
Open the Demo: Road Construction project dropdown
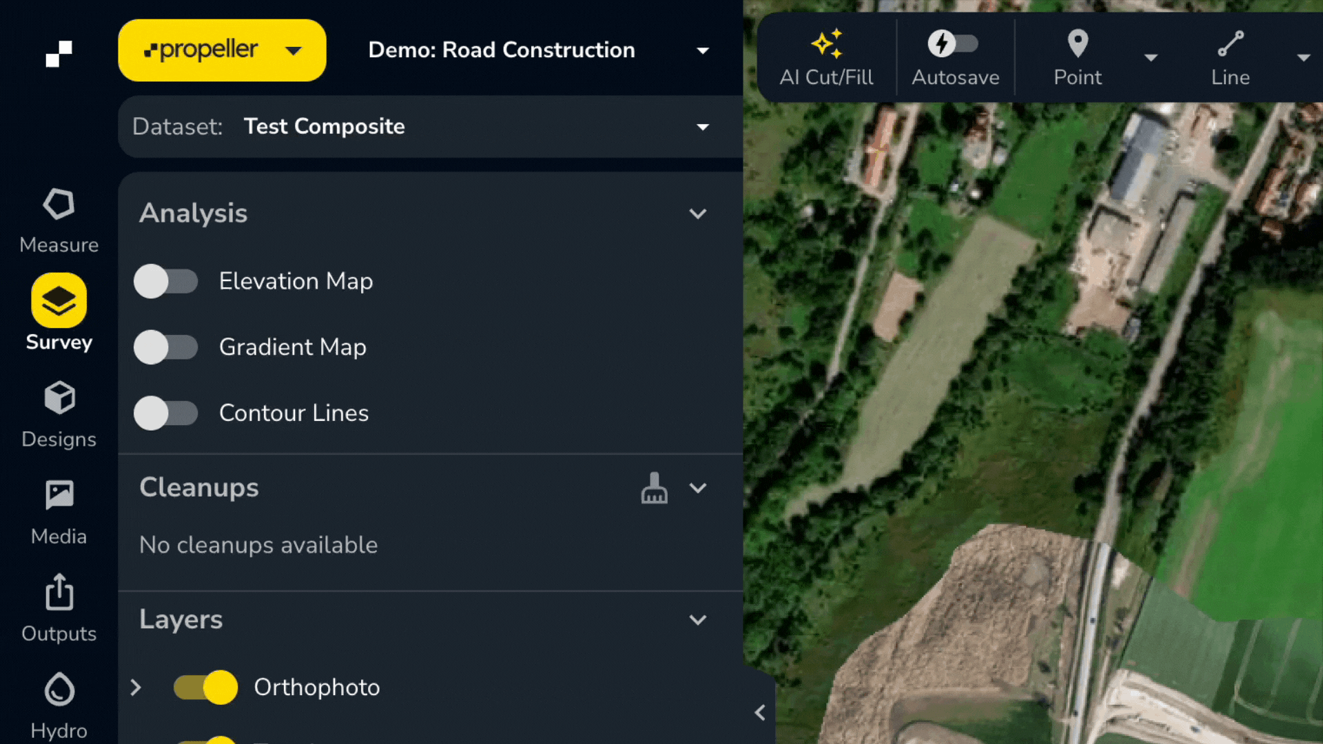537,50
